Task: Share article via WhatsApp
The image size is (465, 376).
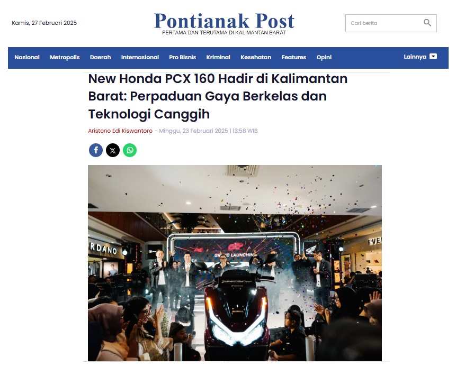Action: coord(130,150)
